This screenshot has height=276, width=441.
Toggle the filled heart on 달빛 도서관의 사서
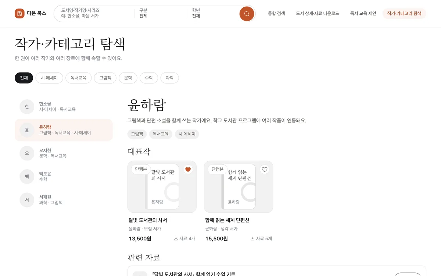[188, 169]
